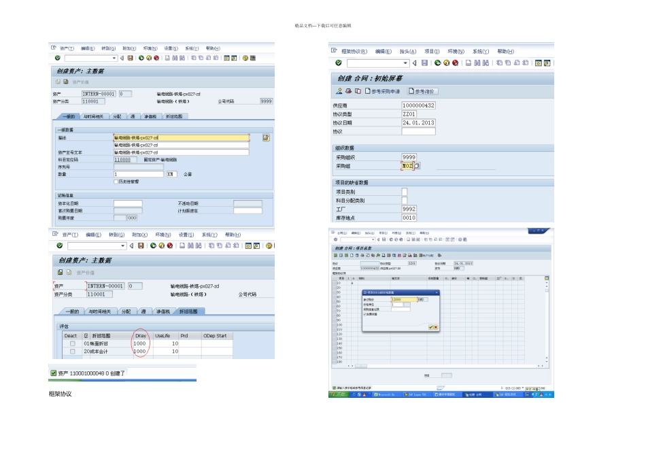646x457 pixels.
Task: Confirm the item popup dialog with the green check
Action: (x=430, y=327)
